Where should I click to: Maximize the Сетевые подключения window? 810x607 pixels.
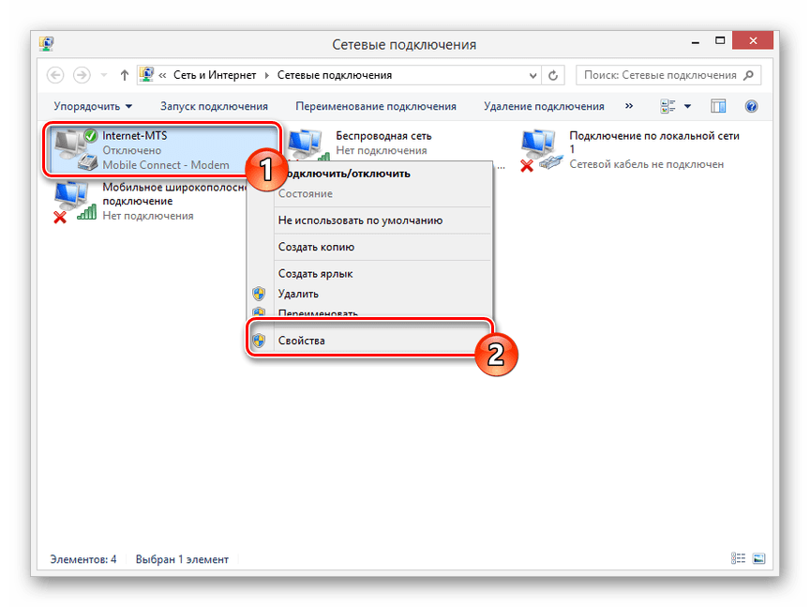[x=720, y=41]
